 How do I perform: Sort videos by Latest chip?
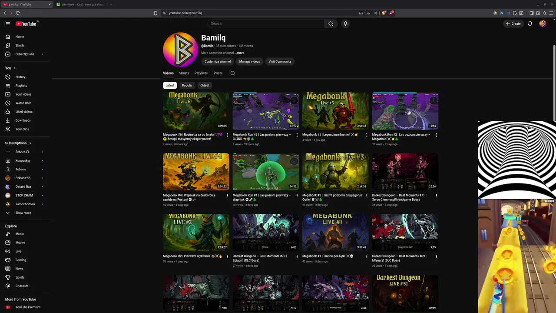170,85
